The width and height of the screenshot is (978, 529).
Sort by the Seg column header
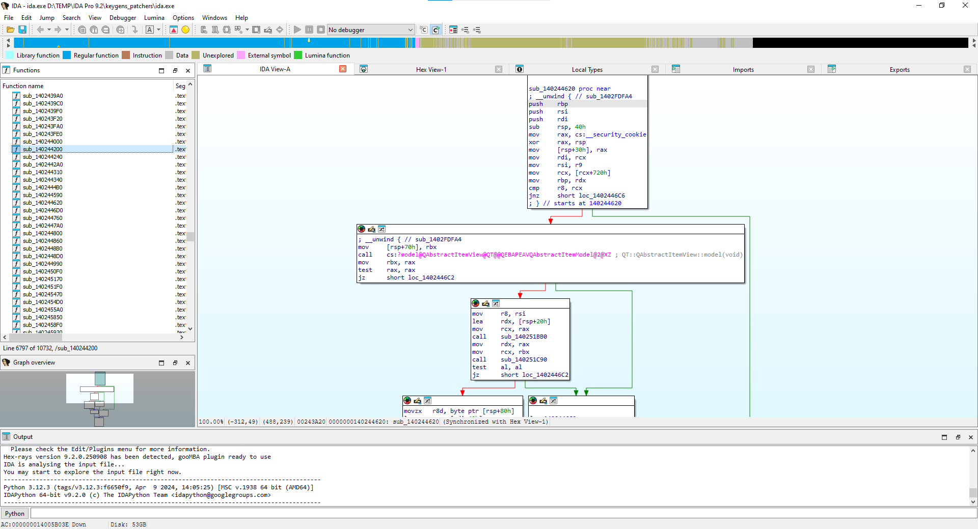coord(180,86)
